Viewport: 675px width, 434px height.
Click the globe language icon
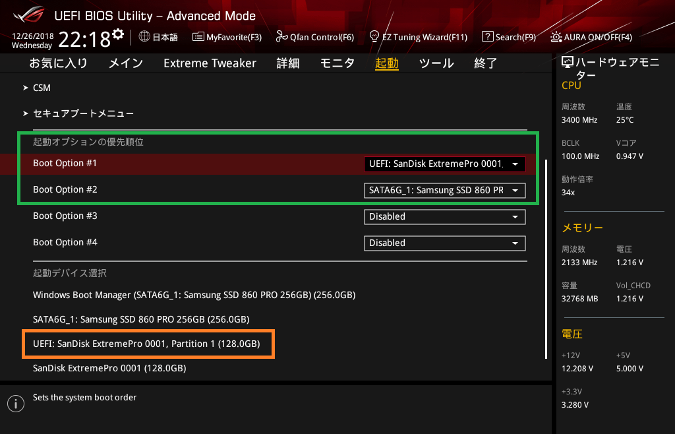144,36
